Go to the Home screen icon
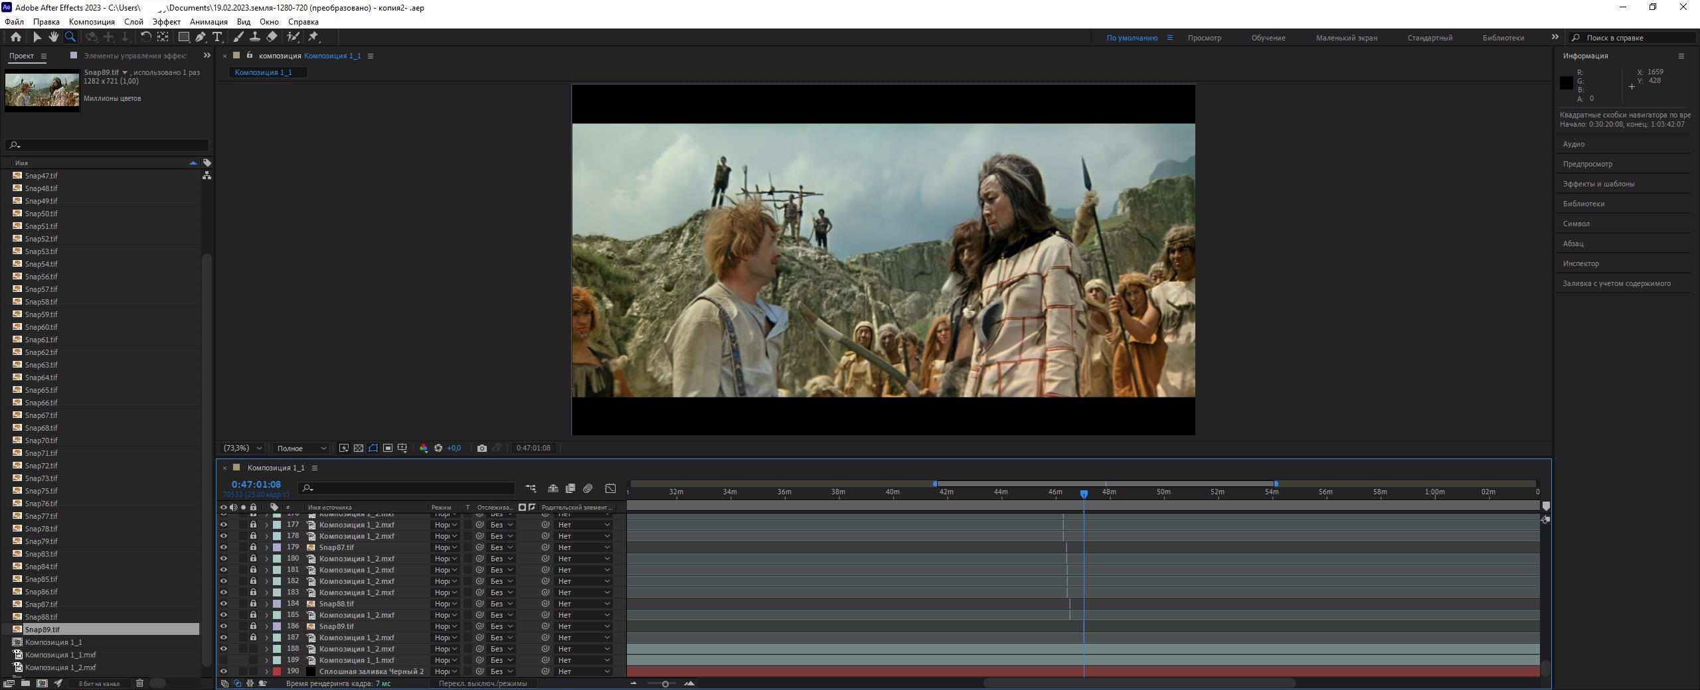Screen dimensions: 1700x690 pos(16,37)
